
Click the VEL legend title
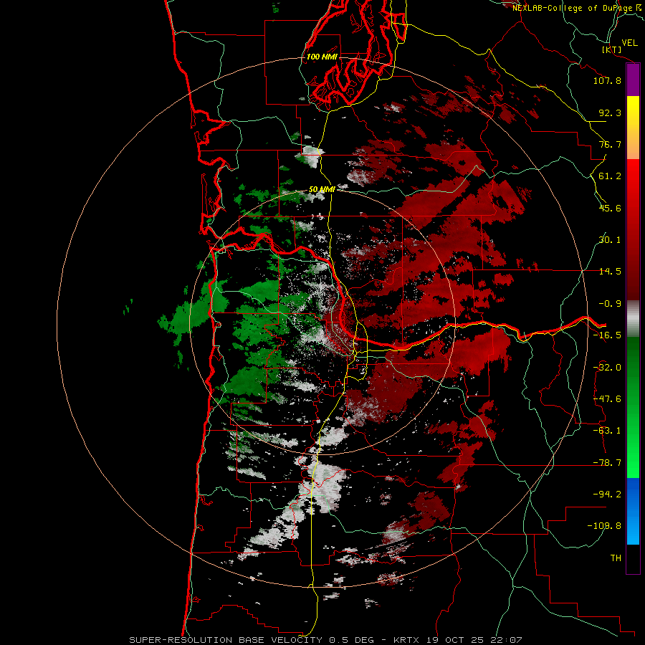coord(629,43)
